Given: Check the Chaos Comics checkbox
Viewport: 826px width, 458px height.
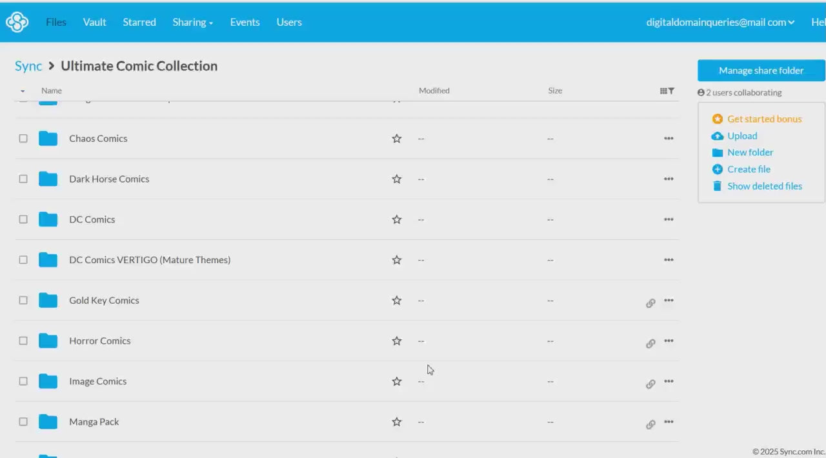Looking at the screenshot, I should 23,139.
